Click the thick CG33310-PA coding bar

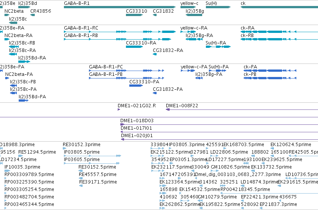point(136,86)
